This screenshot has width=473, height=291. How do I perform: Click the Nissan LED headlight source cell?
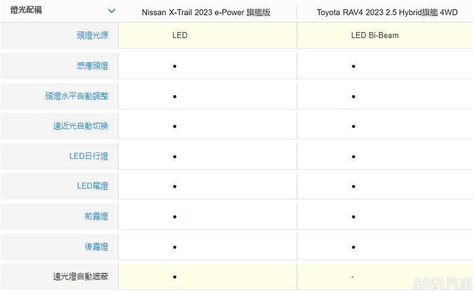click(179, 35)
